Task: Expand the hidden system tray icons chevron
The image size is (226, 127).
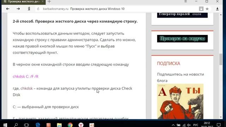Action: tap(173, 125)
